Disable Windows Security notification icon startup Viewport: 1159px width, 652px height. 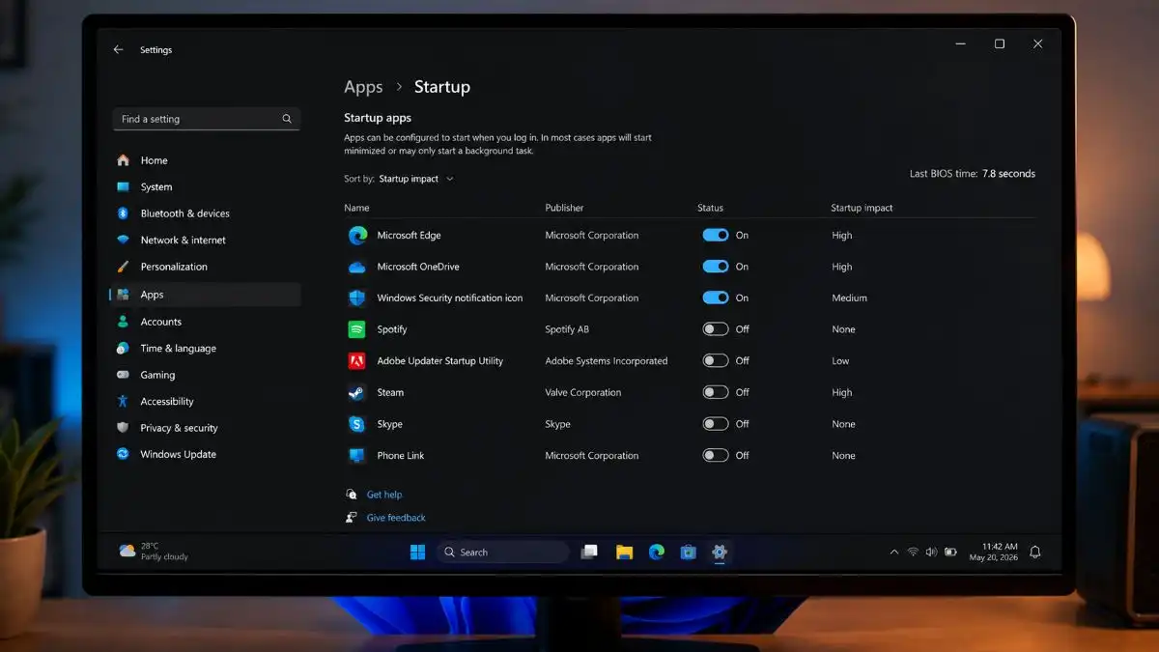click(716, 298)
